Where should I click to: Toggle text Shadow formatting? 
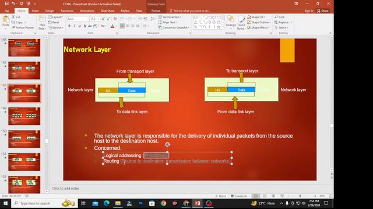(x=85, y=26)
